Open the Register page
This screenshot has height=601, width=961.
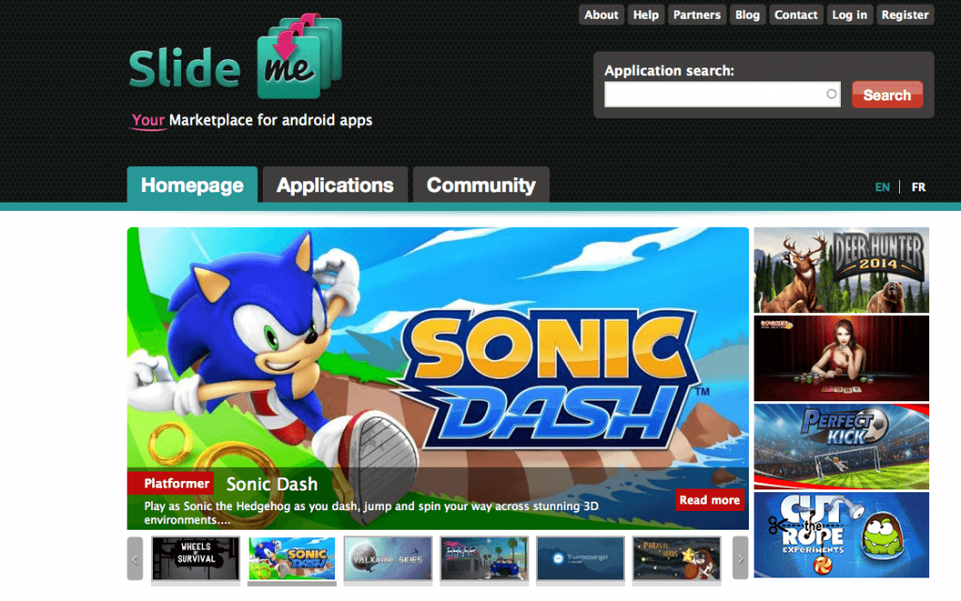(x=906, y=15)
